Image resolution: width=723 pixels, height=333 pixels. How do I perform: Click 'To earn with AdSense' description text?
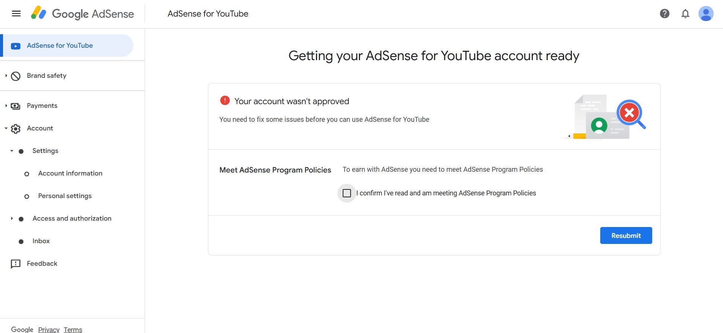(x=442, y=170)
